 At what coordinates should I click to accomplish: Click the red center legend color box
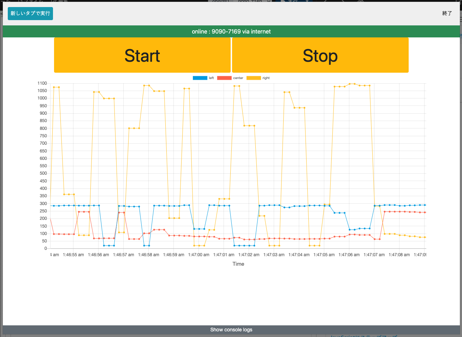click(224, 78)
